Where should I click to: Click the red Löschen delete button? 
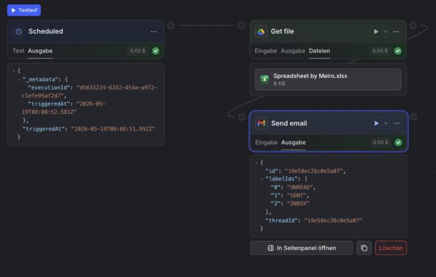point(391,248)
